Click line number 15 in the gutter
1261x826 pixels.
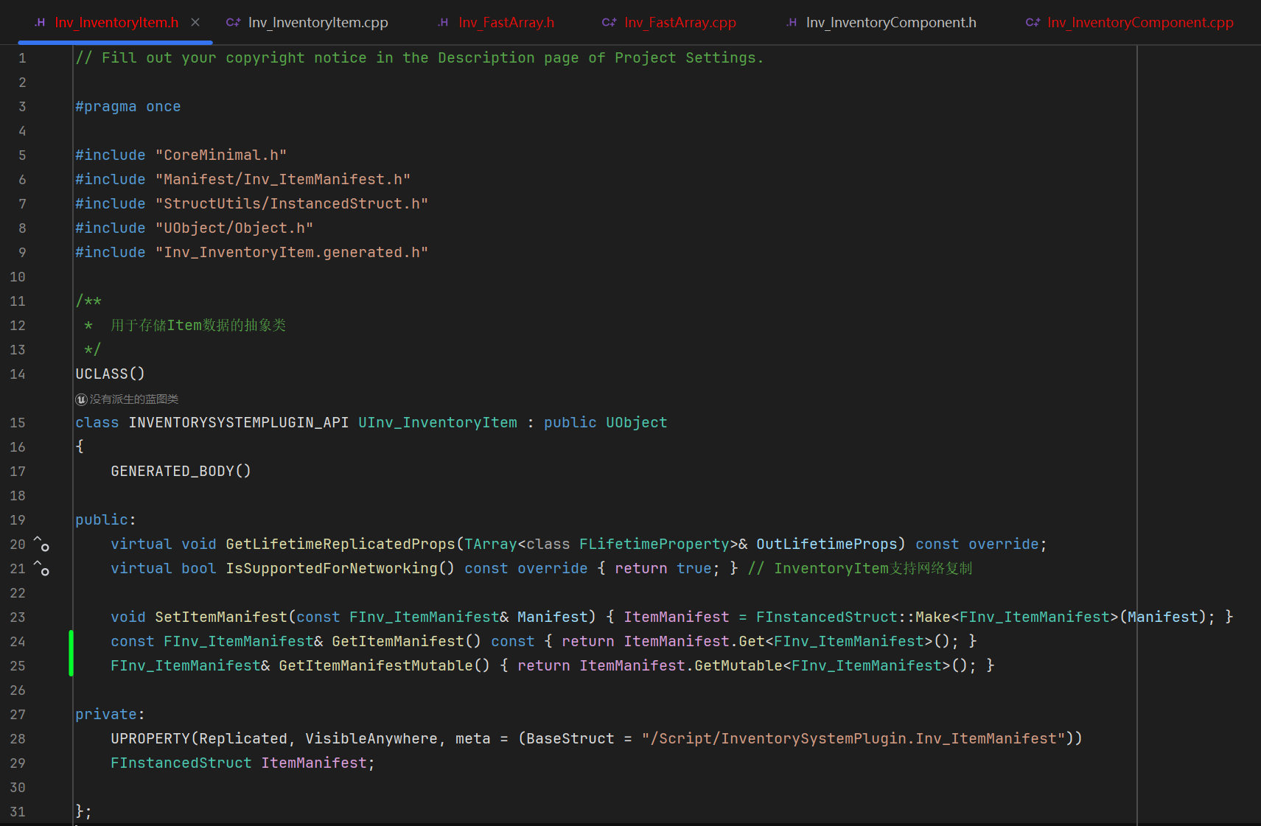pos(18,423)
